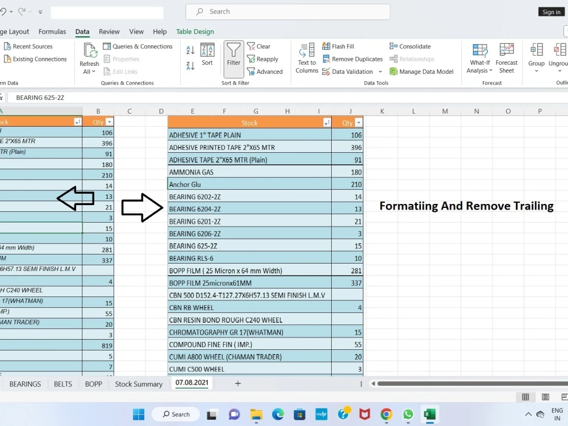This screenshot has width=568, height=426.
Task: Click inside the Search box at the top
Action: 287,11
